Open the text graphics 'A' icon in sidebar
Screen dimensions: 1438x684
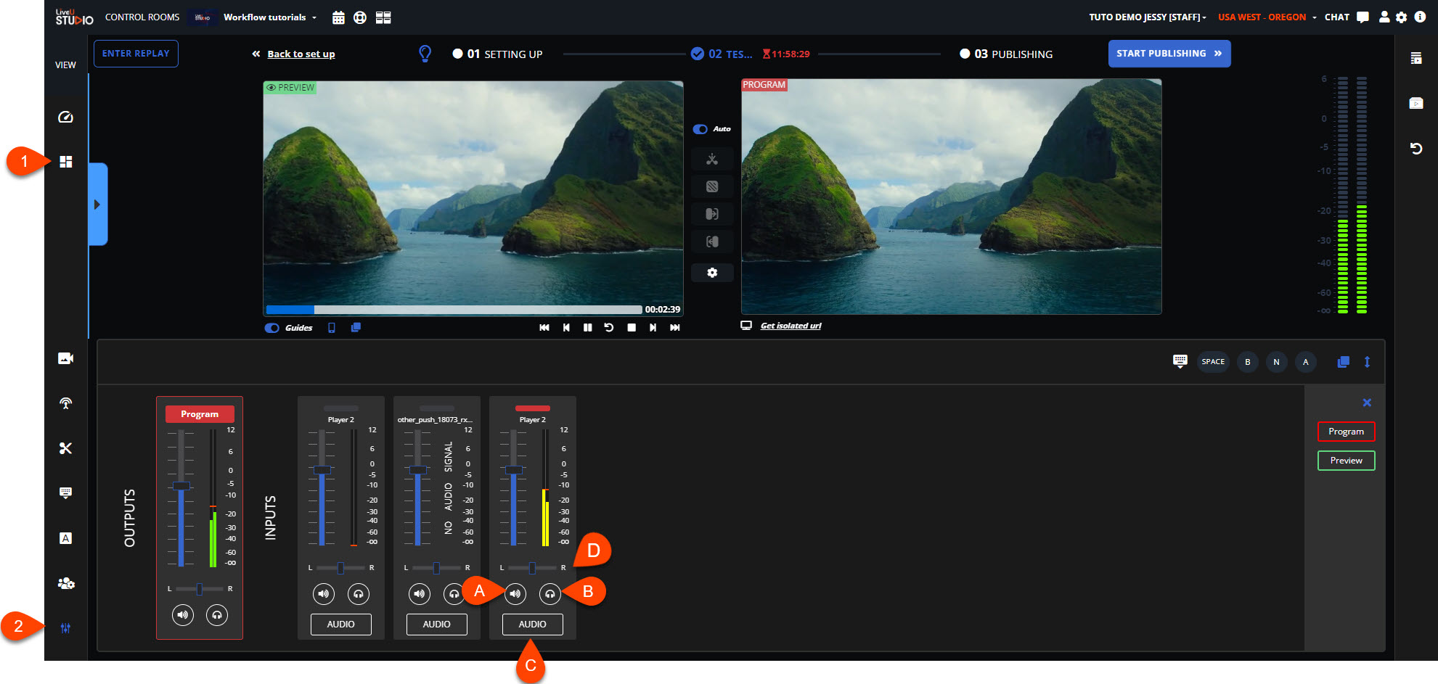click(x=65, y=538)
